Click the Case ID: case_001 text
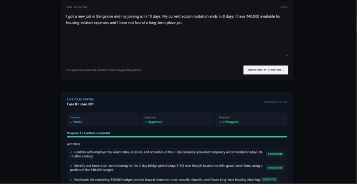The height and width of the screenshot is (184, 357). point(80,104)
